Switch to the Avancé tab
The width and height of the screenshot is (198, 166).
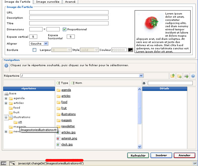(x=70, y=2)
